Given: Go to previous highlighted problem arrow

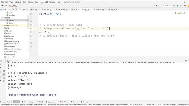Looking at the screenshot, I should coord(187,13).
